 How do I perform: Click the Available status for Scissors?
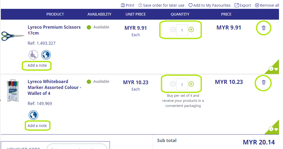[x=98, y=27]
